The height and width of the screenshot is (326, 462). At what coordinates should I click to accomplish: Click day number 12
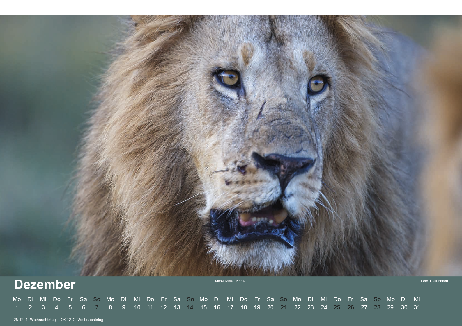click(x=164, y=307)
